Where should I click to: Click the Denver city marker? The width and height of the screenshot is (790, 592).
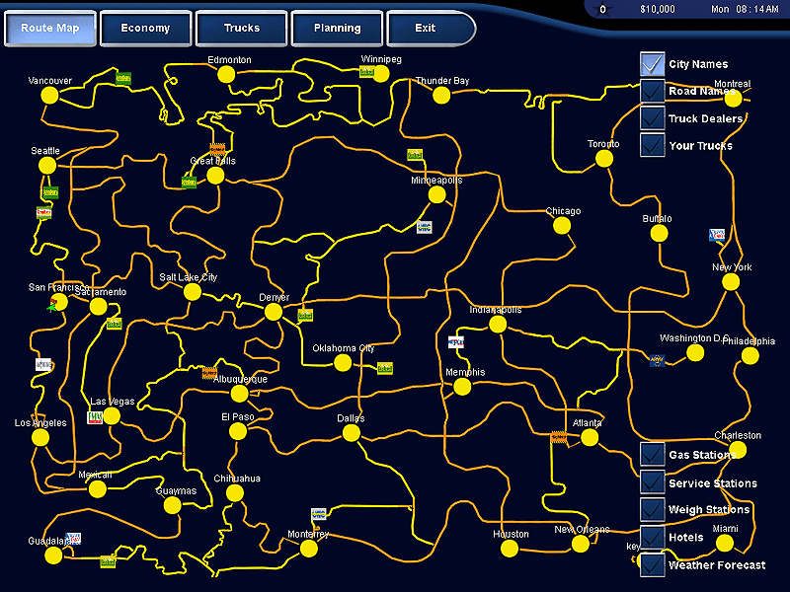[274, 312]
